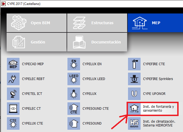The height and width of the screenshot is (132, 183).
Task: Select the plain CYPESOUND label
Action: (x=92, y=123)
